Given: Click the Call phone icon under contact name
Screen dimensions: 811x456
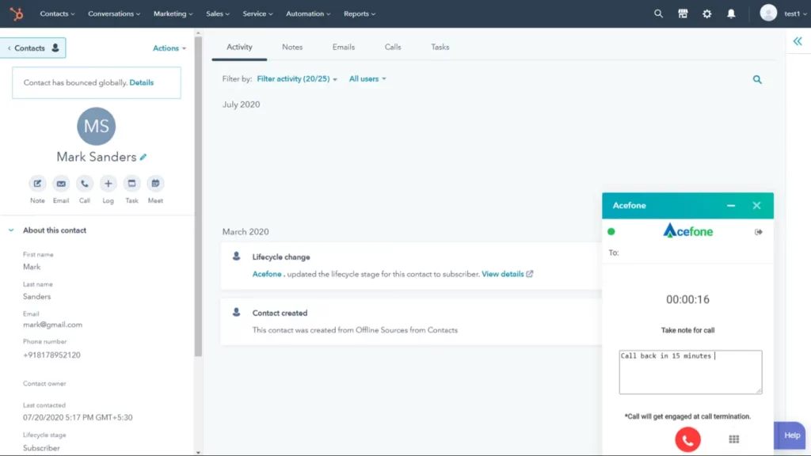Looking at the screenshot, I should coord(84,184).
